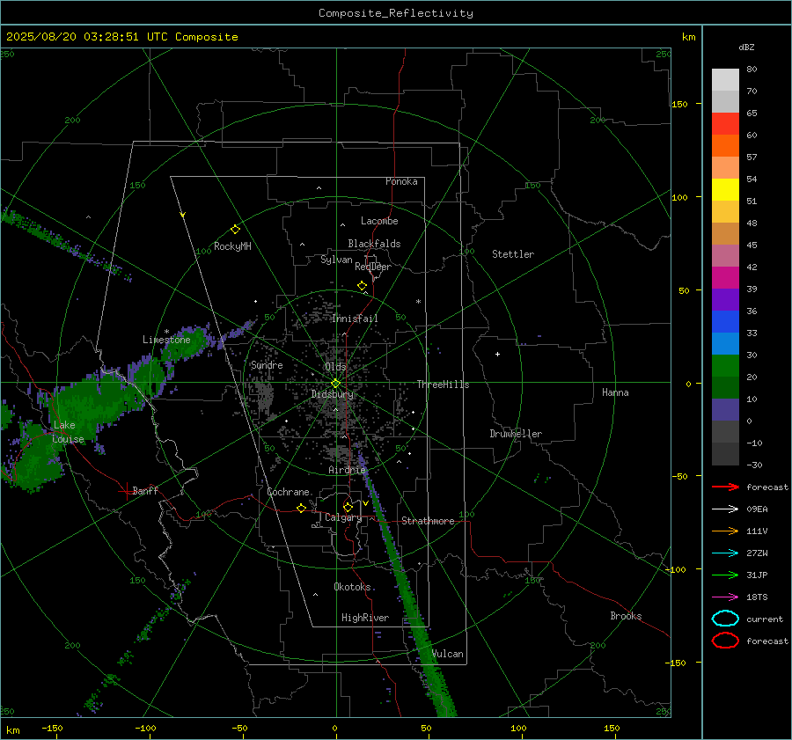The height and width of the screenshot is (740, 792).
Task: Click the yellow diamond marker below RedDeer
Action: click(x=362, y=286)
